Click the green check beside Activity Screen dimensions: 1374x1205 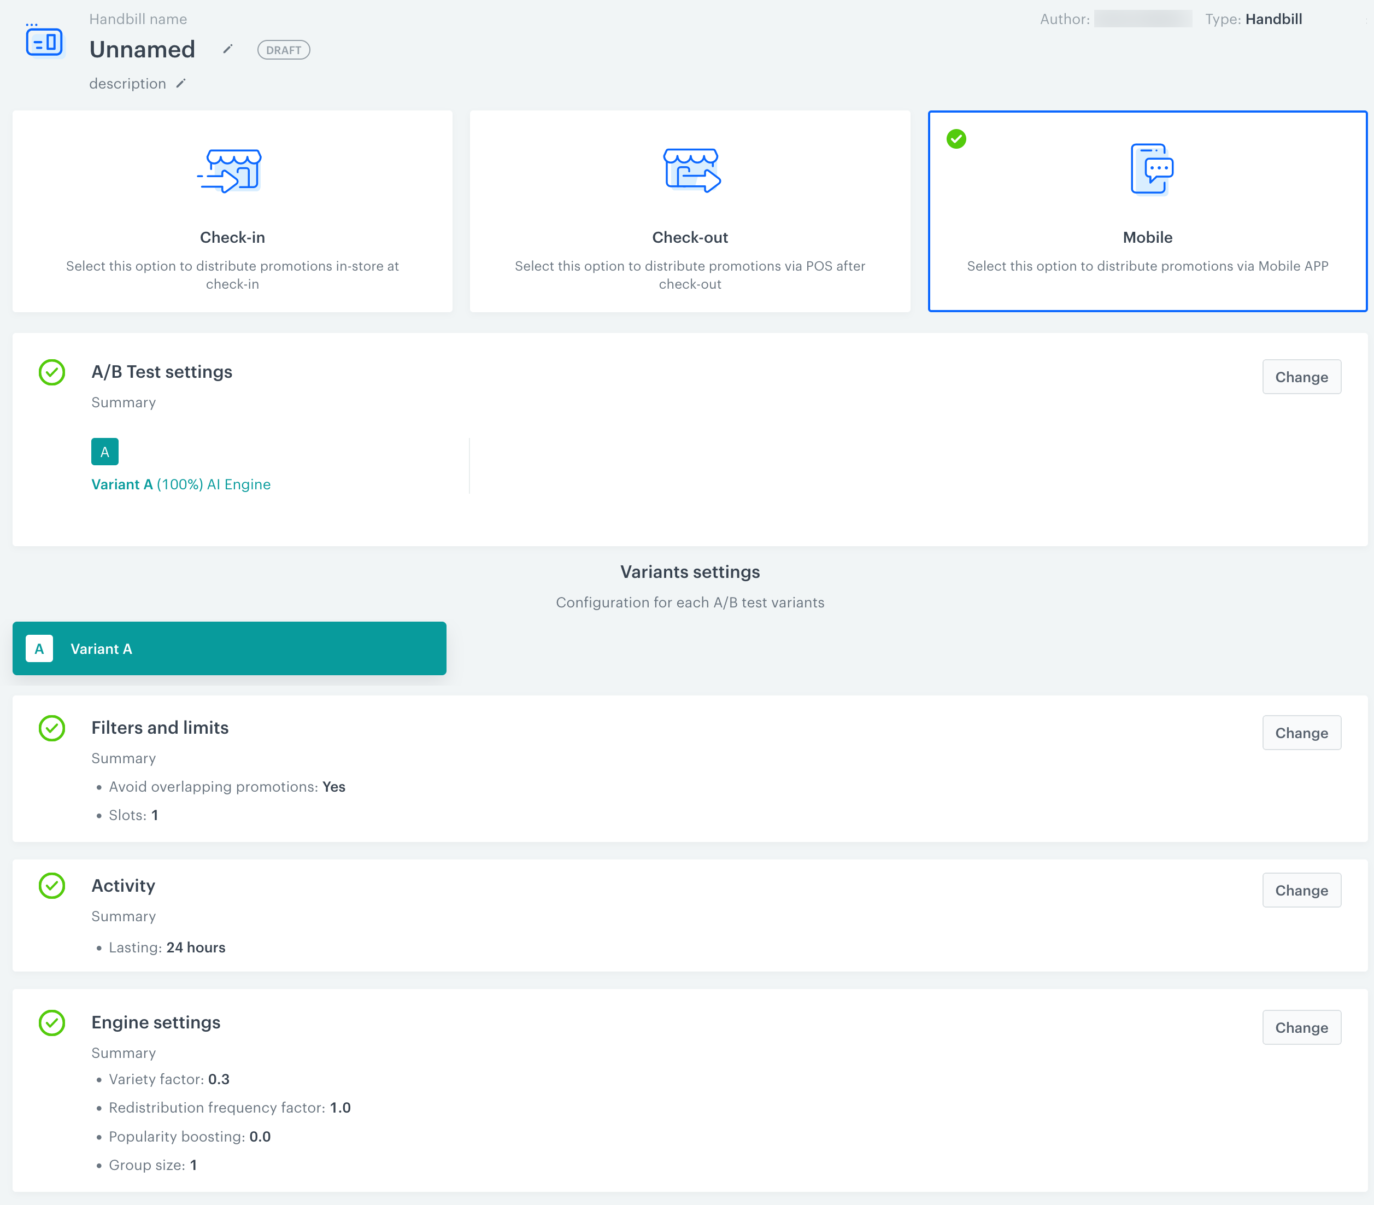tap(51, 886)
